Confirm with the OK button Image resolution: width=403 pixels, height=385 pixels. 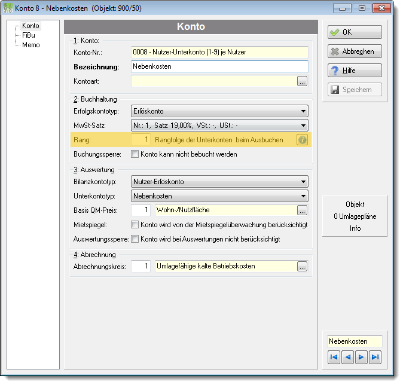[355, 32]
